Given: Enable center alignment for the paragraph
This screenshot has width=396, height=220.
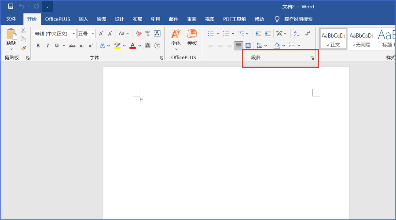Looking at the screenshot, I should click(220, 46).
